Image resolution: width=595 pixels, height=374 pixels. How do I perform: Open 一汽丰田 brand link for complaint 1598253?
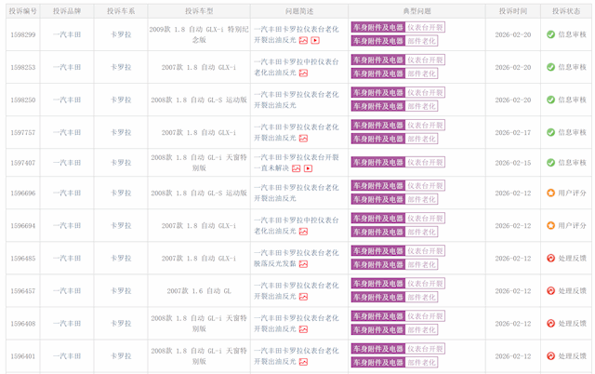pos(67,67)
